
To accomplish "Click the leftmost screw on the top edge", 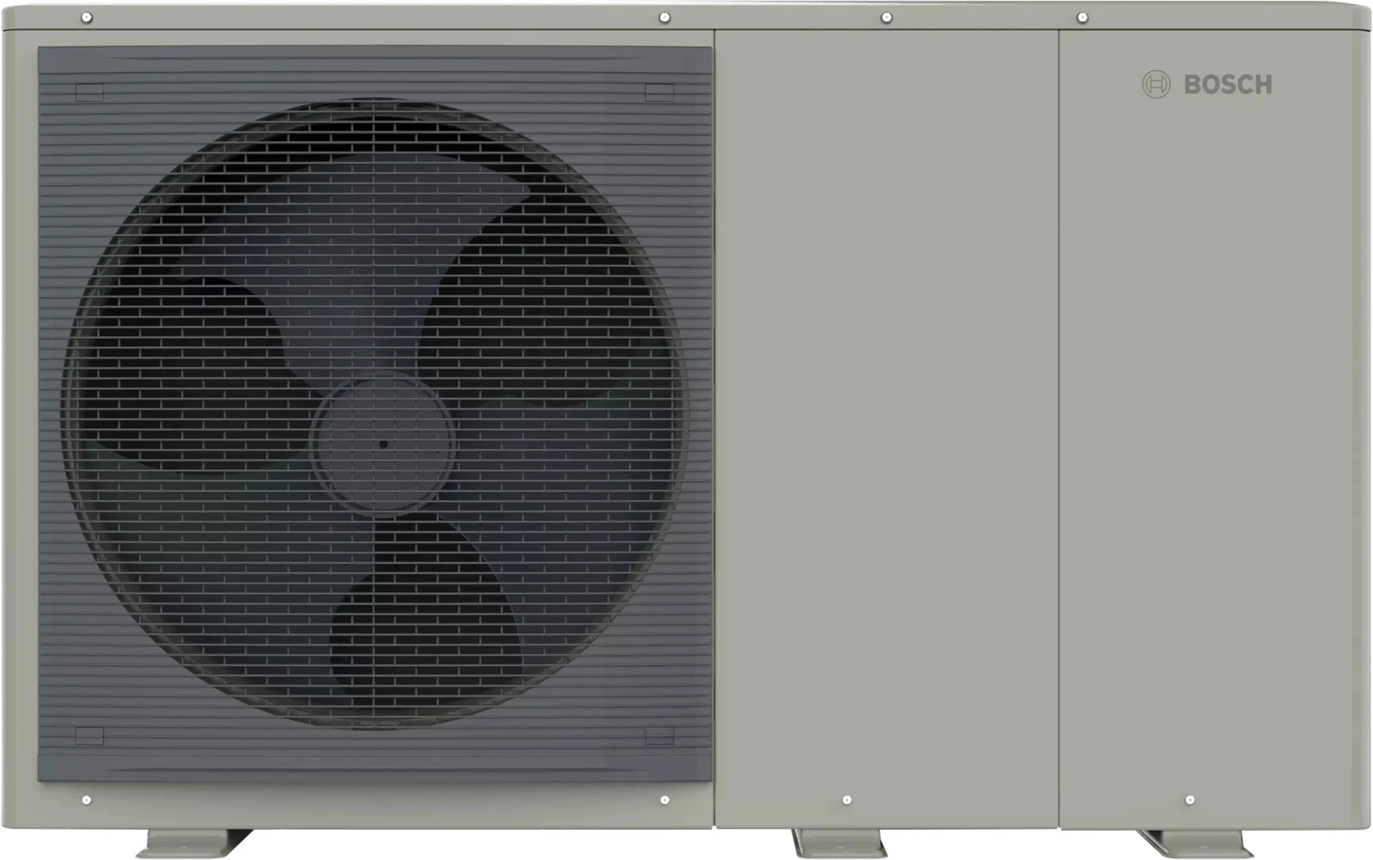I will tap(87, 18).
